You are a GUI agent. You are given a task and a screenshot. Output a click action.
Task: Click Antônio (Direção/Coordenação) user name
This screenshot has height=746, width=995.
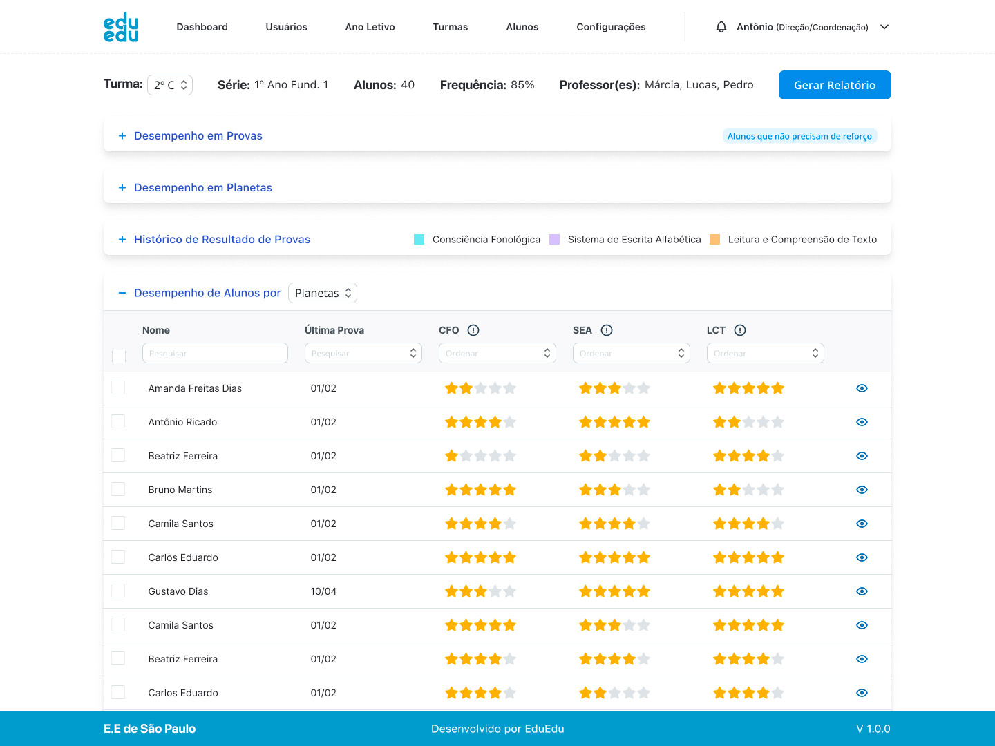pyautogui.click(x=802, y=27)
